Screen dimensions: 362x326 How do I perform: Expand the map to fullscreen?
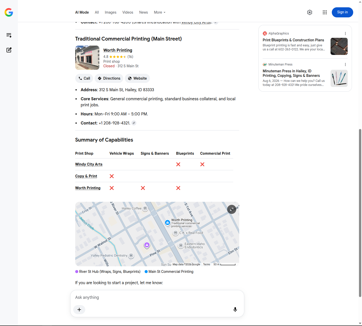coord(232,209)
